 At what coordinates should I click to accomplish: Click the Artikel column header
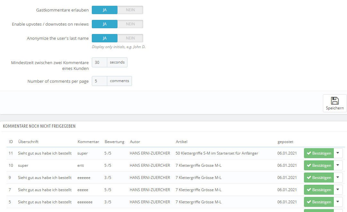click(181, 142)
